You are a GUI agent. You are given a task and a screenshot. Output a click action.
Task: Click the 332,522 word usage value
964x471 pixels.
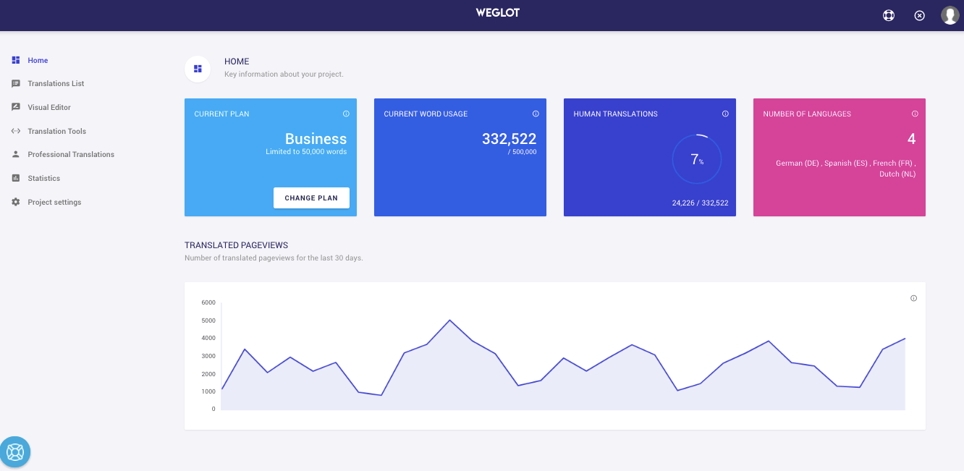pos(510,139)
